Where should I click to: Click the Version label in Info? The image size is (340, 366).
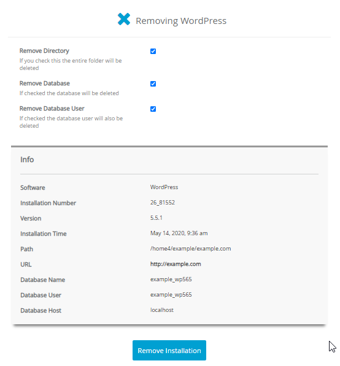tap(31, 218)
